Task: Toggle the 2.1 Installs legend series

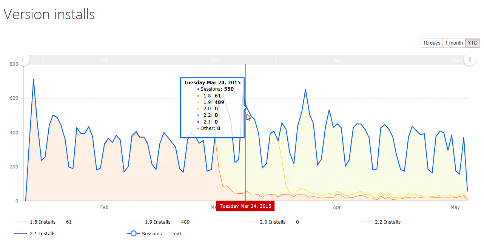Action: (42, 234)
